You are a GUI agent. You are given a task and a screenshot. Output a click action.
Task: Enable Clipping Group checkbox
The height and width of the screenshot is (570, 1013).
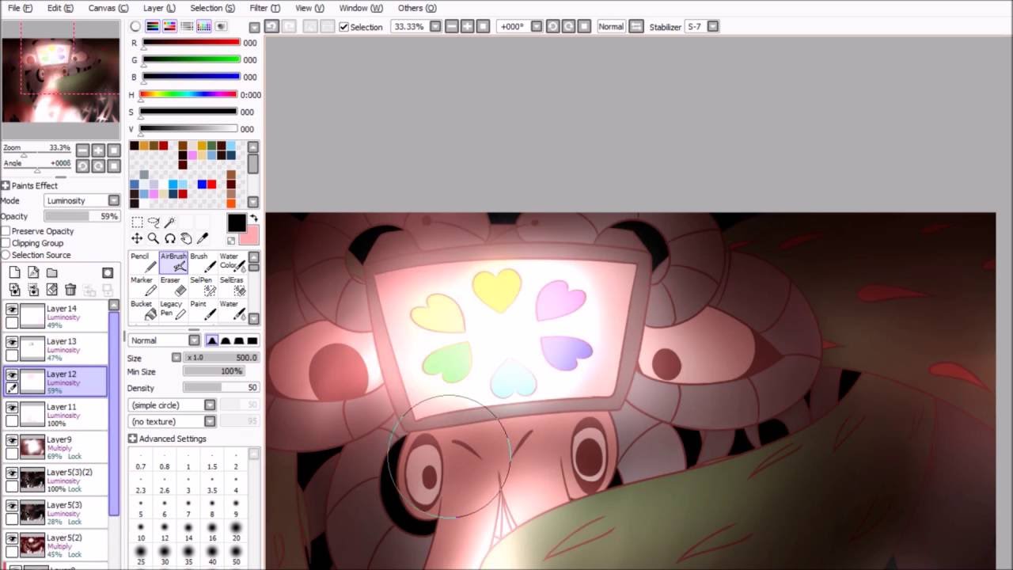6,243
